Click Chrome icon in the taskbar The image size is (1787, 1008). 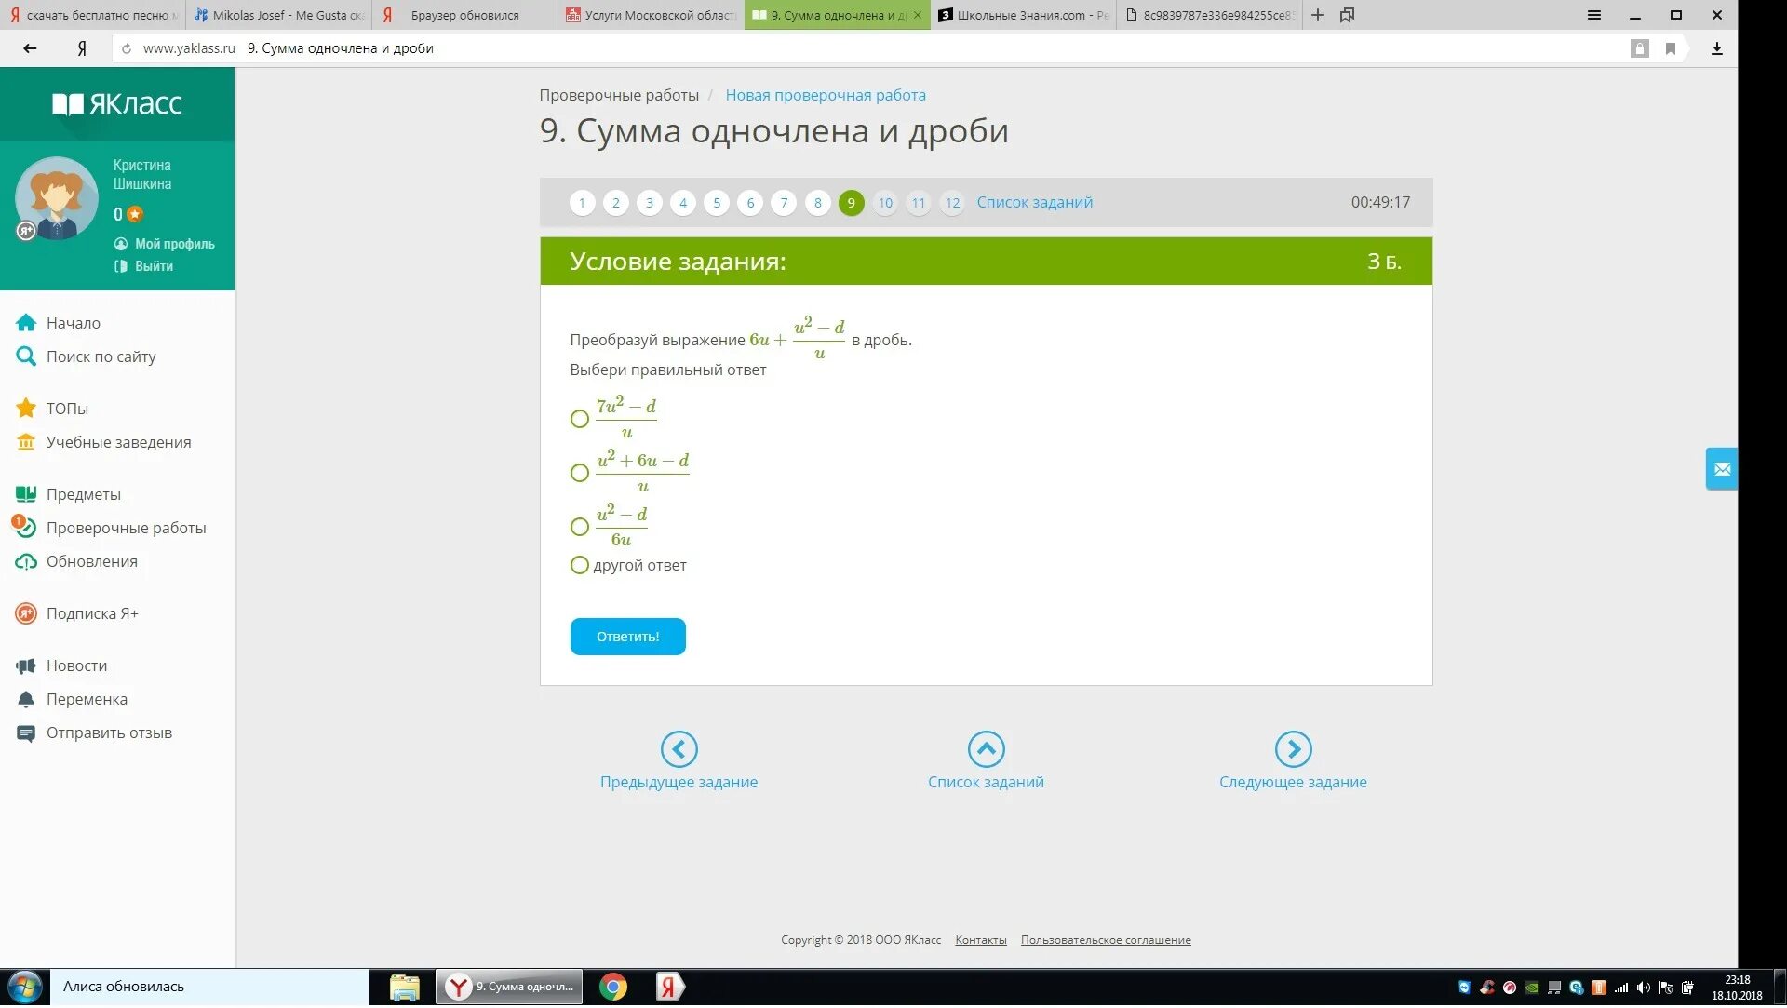[x=612, y=988]
